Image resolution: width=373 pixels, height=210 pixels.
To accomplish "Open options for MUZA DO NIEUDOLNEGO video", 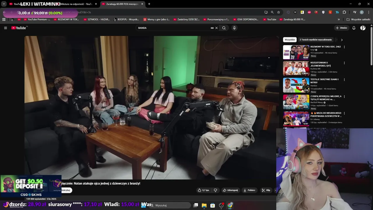I will tap(344, 113).
